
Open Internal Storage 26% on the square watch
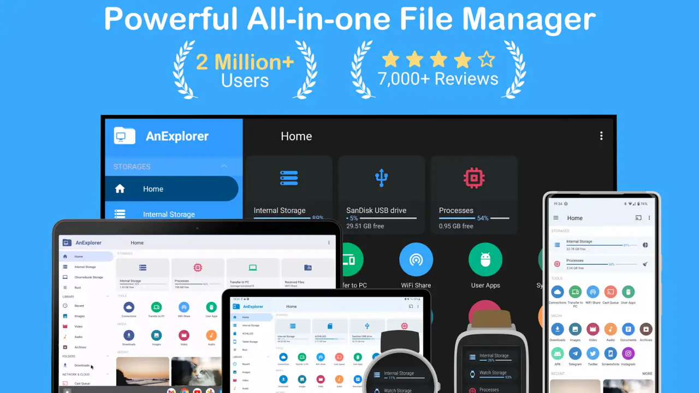(491, 357)
